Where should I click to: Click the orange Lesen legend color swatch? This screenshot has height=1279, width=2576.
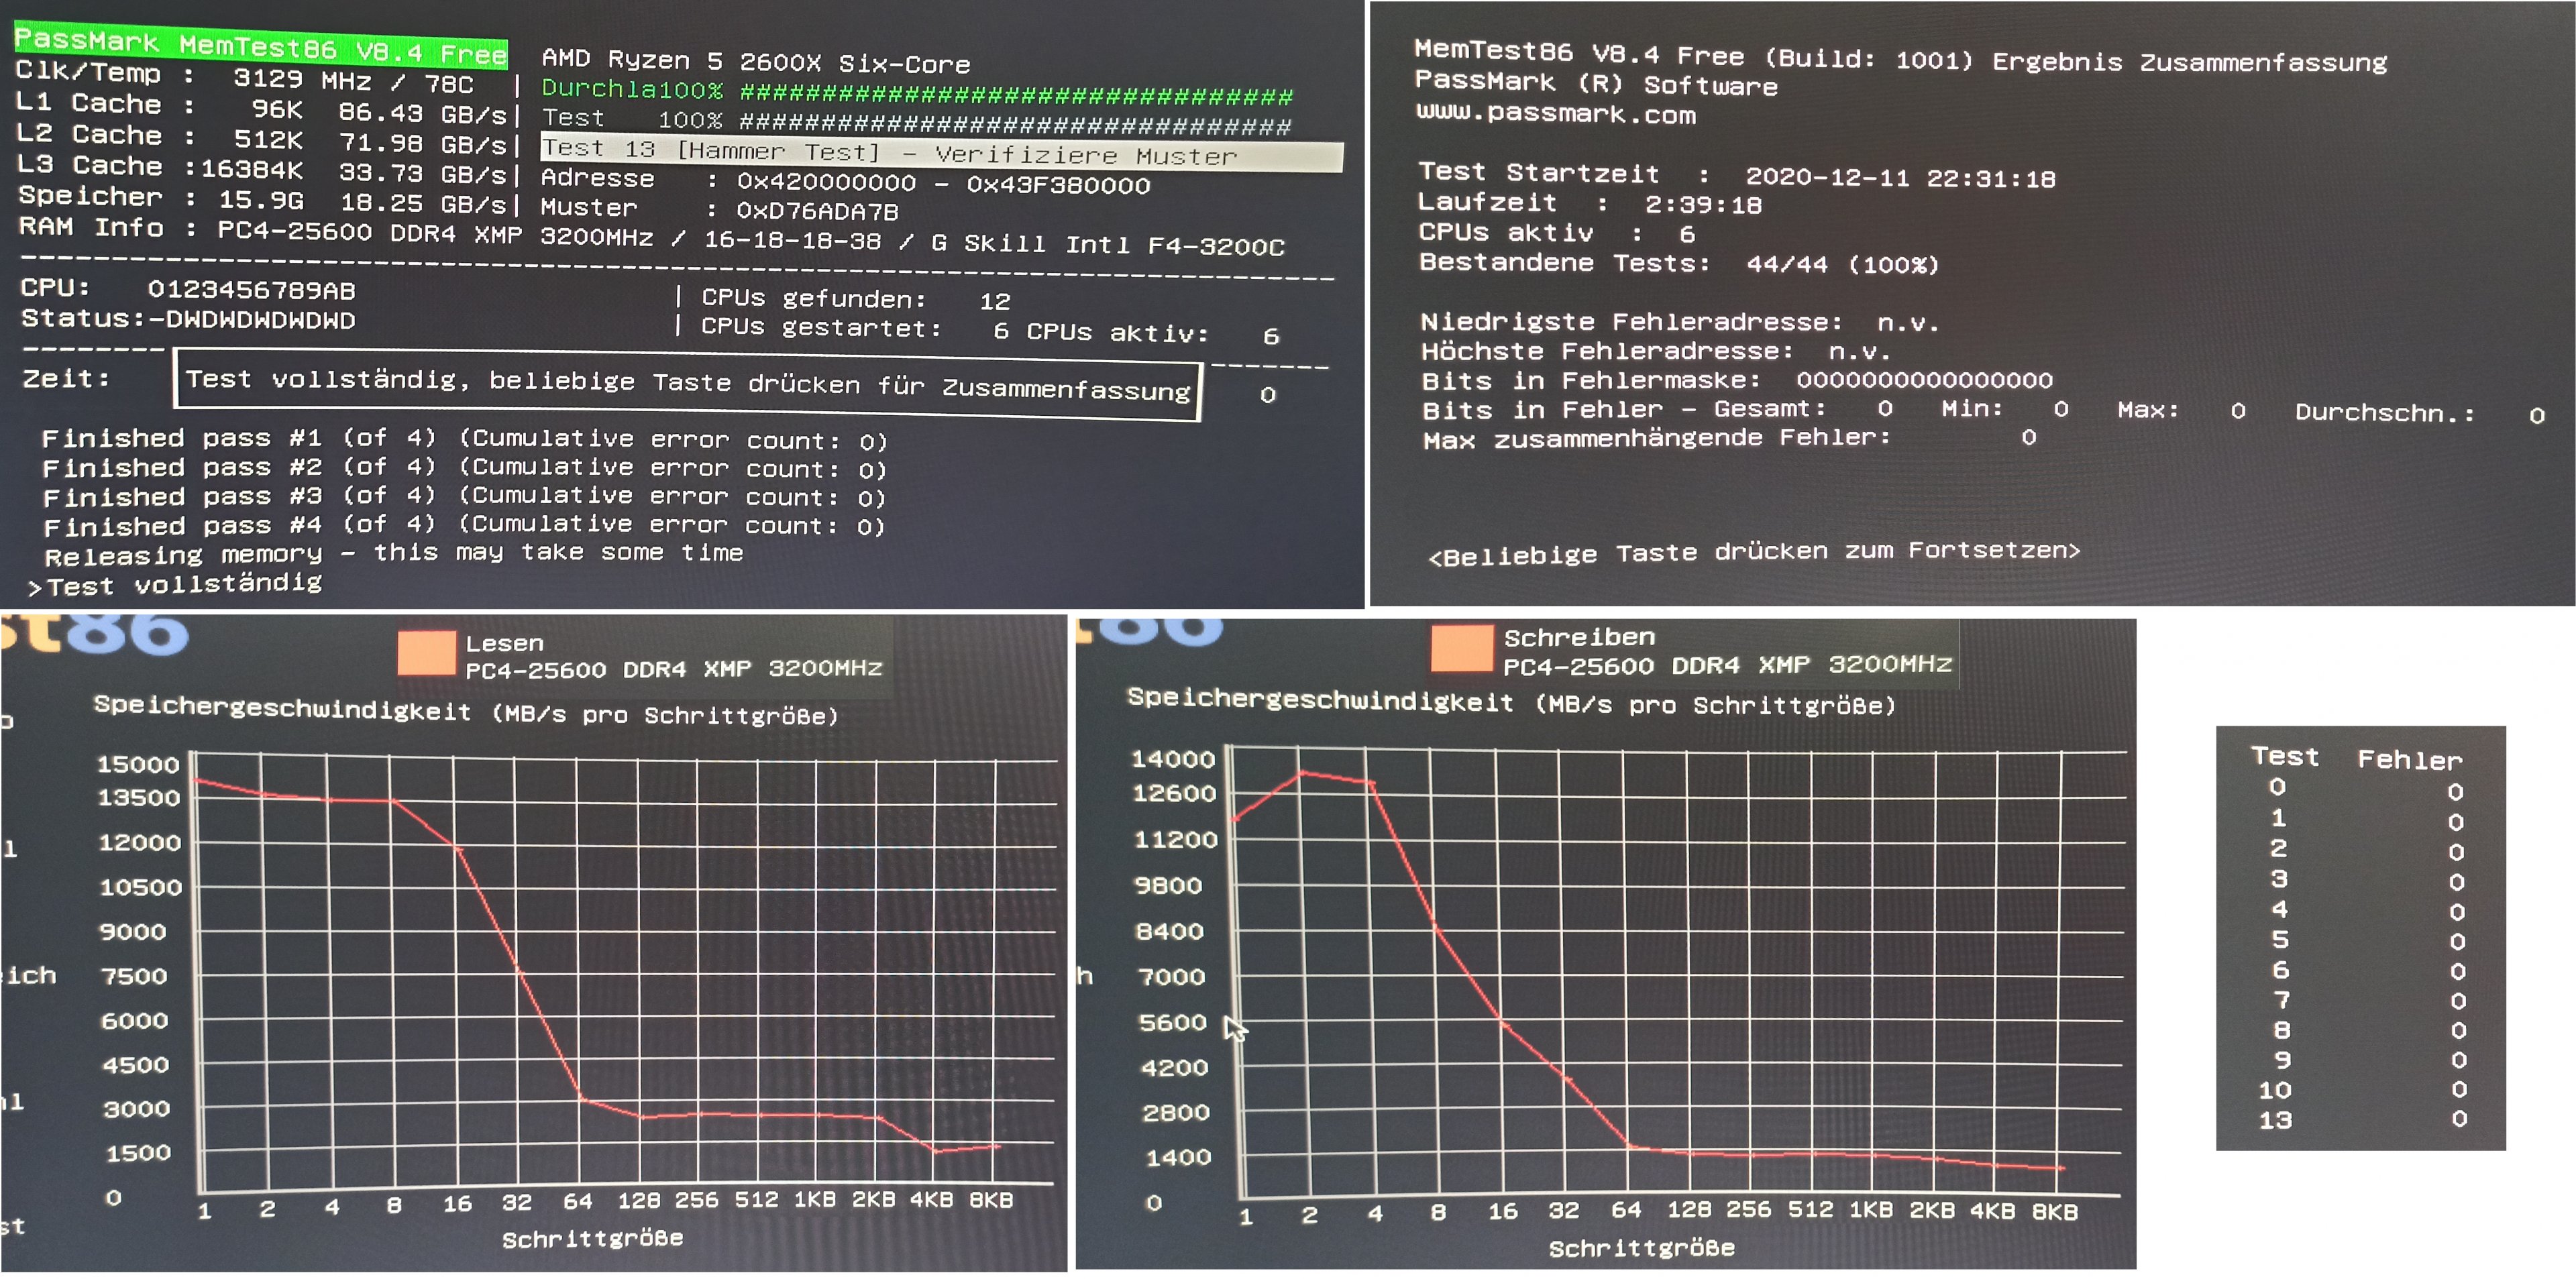tap(426, 653)
